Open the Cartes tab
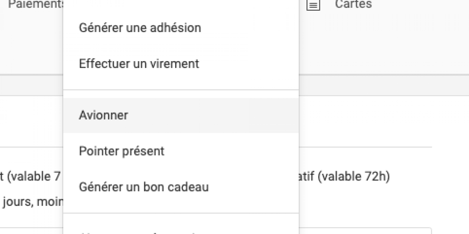 click(353, 4)
